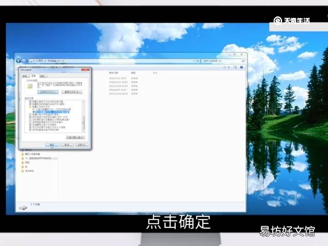Screen dimensions: 328x246
Task: Close the folder options dialog with red X
Action: [x=86, y=70]
